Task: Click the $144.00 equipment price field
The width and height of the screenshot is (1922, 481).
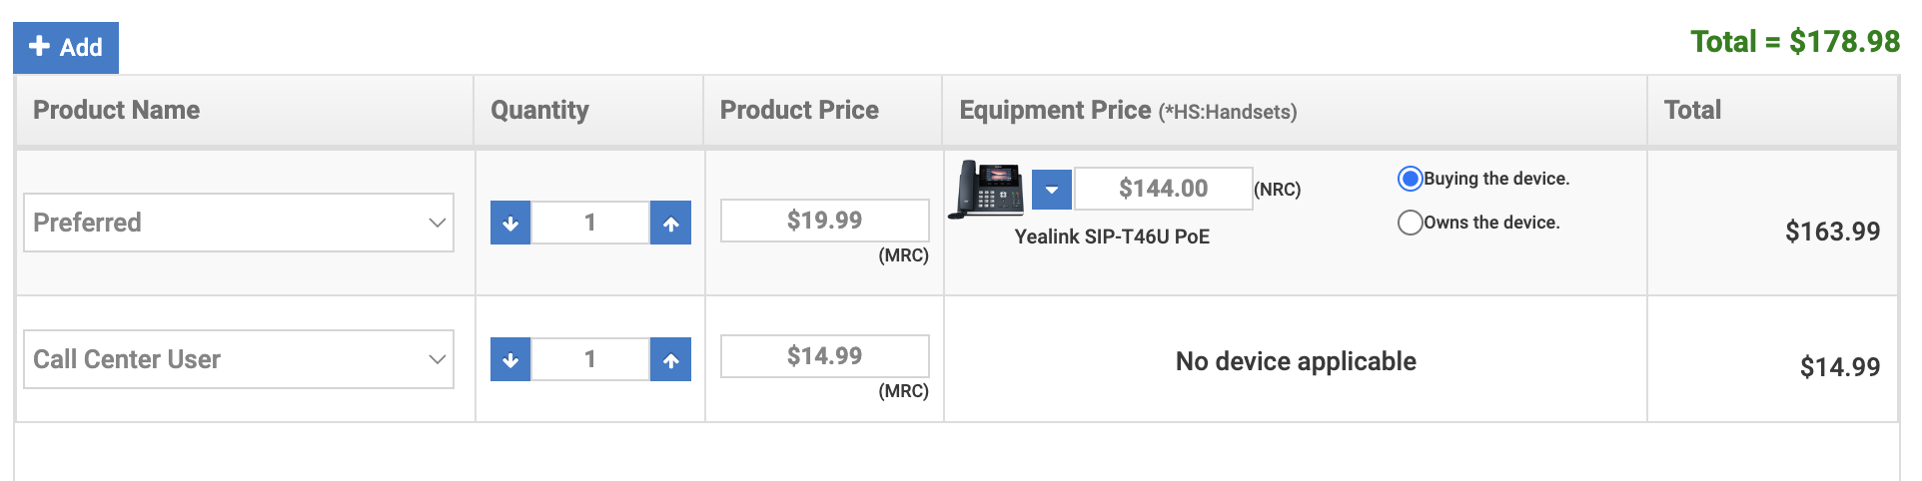Action: pos(1163,189)
